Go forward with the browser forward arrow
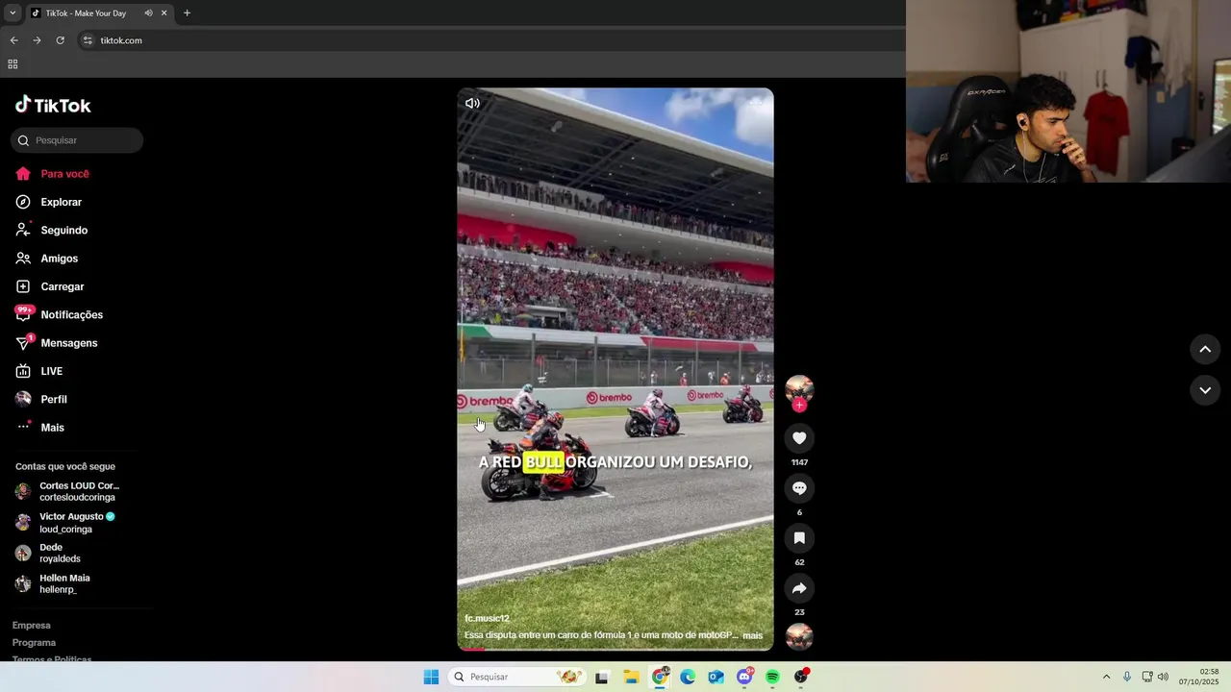Image resolution: width=1231 pixels, height=692 pixels. 37,40
